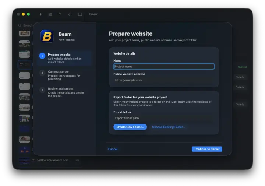Click Create New Folder button
The height and width of the screenshot is (186, 265).
click(x=130, y=127)
